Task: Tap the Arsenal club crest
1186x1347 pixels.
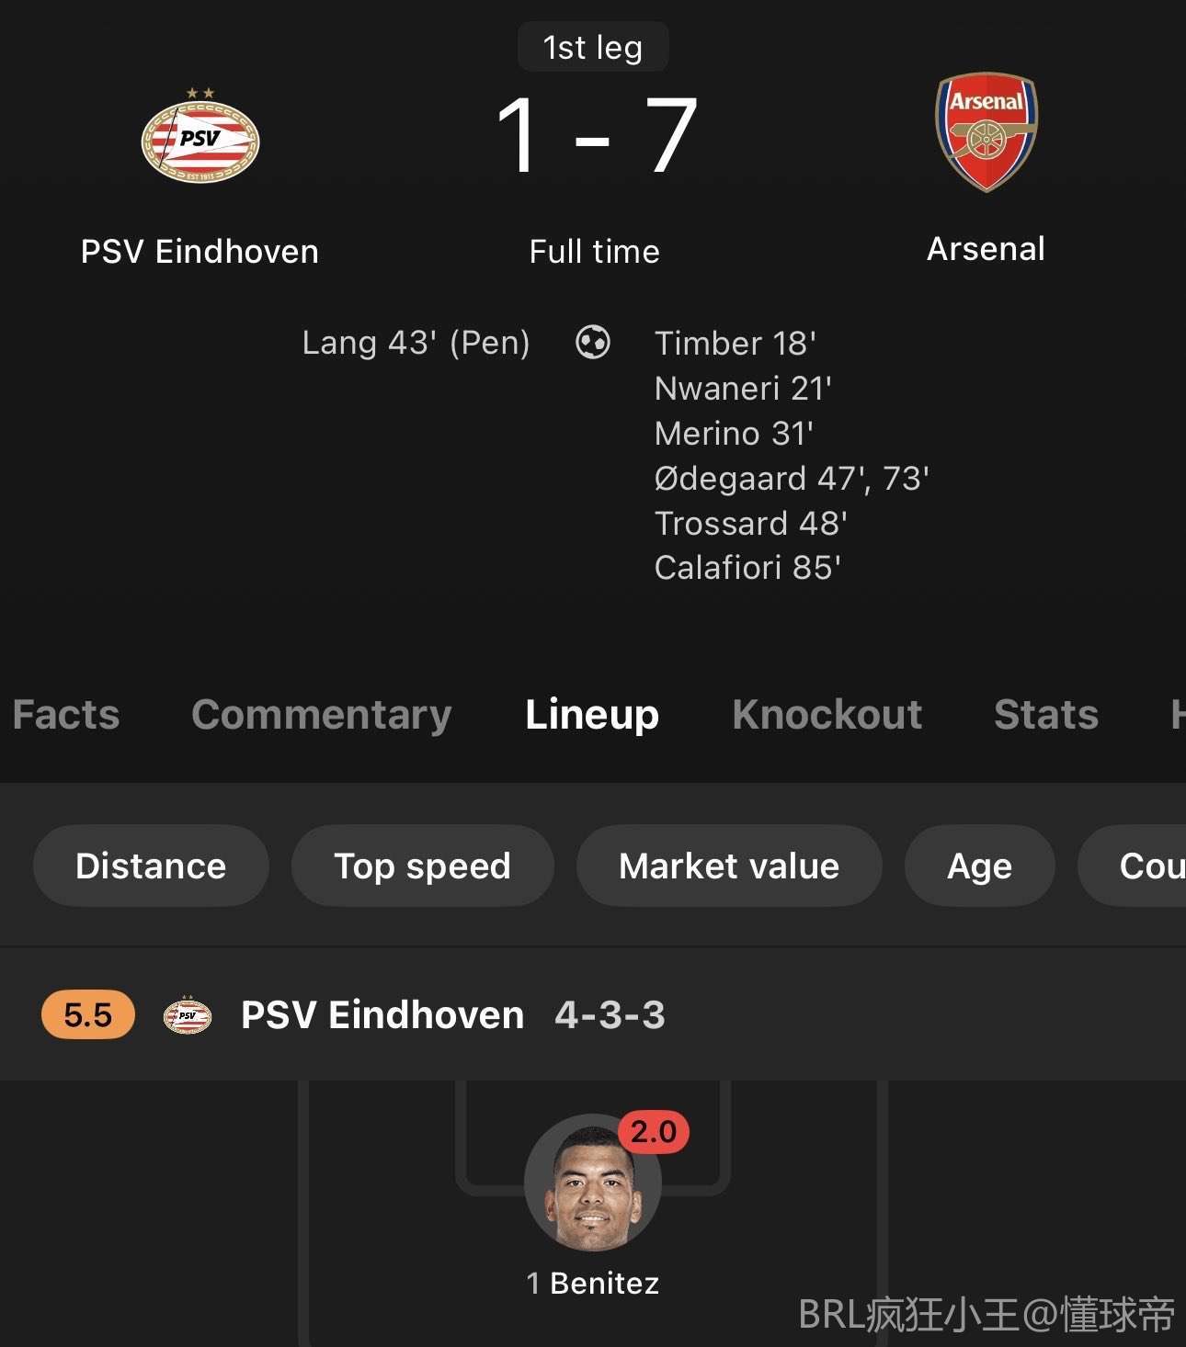Action: click(986, 131)
